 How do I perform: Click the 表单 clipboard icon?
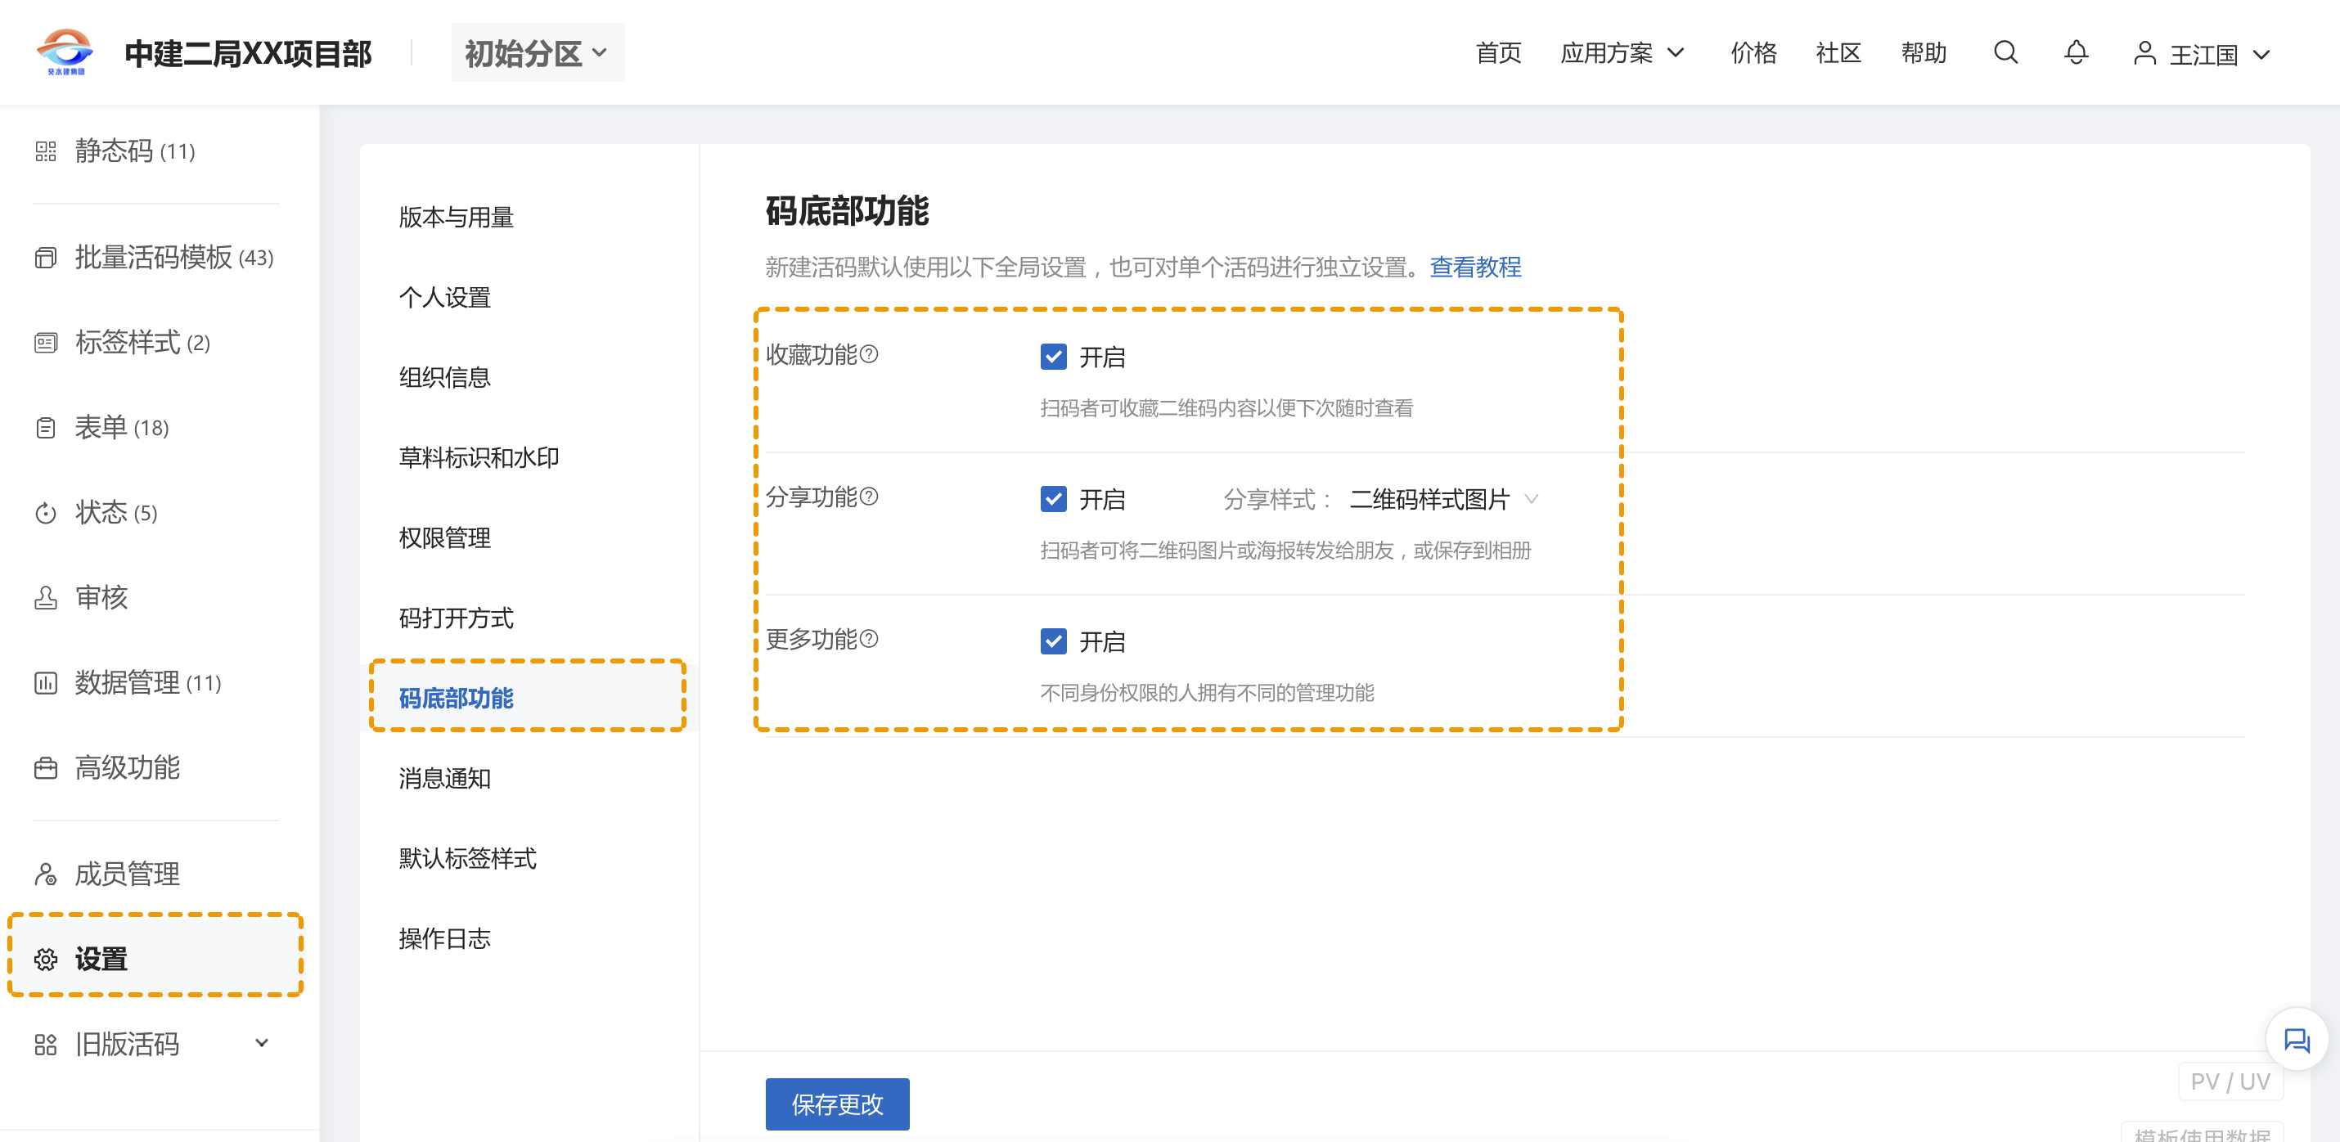click(46, 428)
